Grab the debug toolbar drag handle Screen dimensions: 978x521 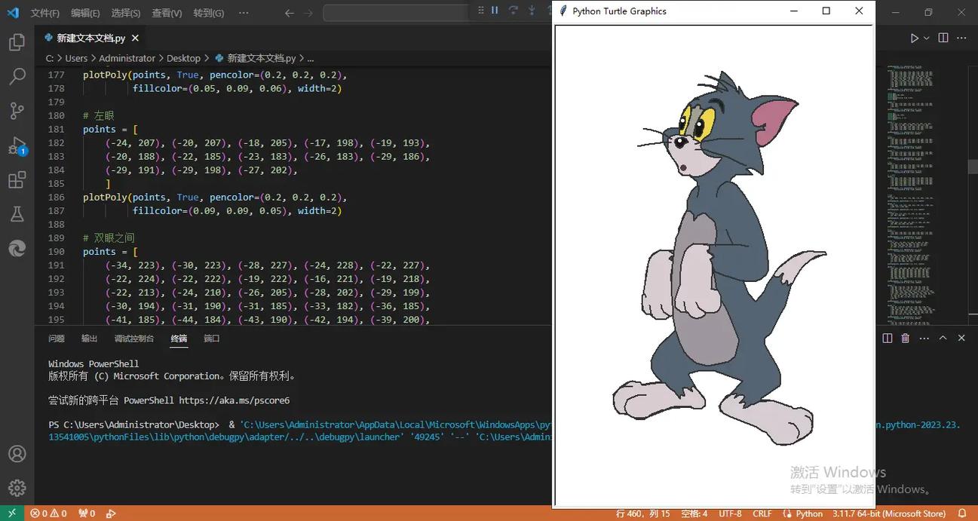481,11
